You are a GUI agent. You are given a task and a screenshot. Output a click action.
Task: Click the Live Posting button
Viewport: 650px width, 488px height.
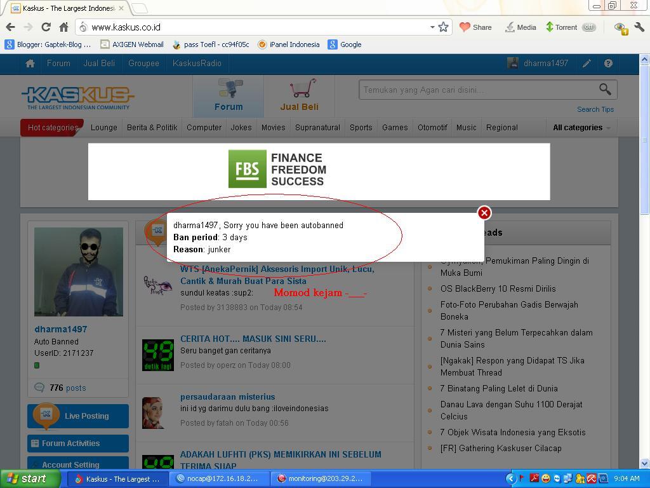pos(78,416)
